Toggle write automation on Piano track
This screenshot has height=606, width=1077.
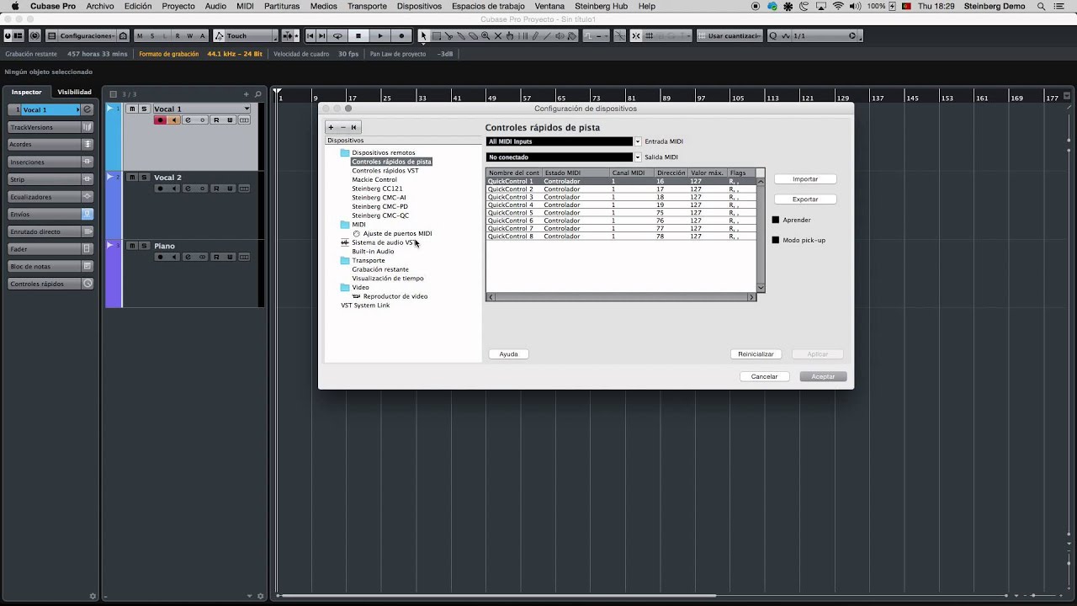click(x=230, y=257)
